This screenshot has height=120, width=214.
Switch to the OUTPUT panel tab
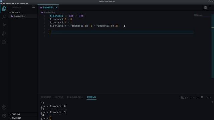point(59,97)
